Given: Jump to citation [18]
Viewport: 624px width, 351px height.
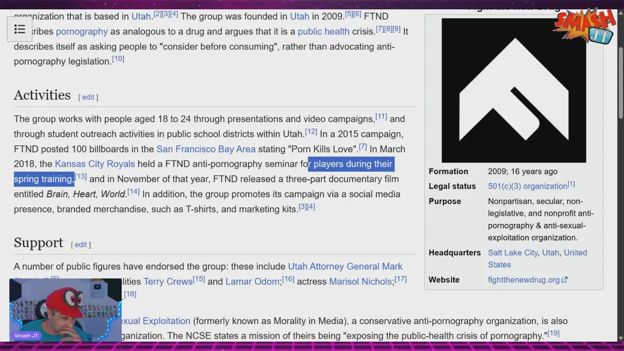Looking at the screenshot, I should pyautogui.click(x=130, y=294).
